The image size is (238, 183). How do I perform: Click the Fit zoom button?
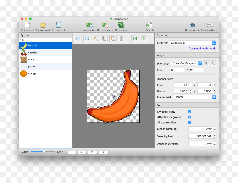point(103,152)
